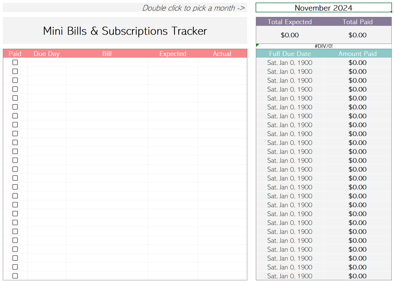Click the empty Due Day cell in the first row

tap(47, 63)
